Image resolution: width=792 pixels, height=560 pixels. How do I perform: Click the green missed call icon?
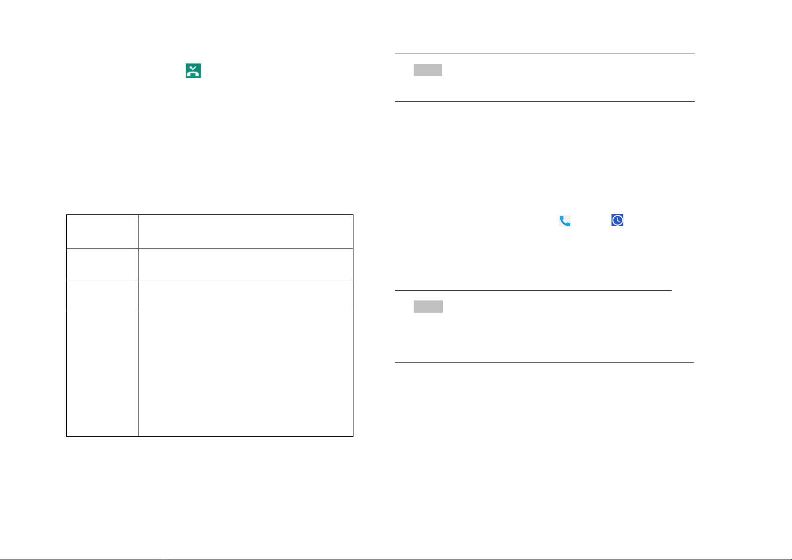193,71
